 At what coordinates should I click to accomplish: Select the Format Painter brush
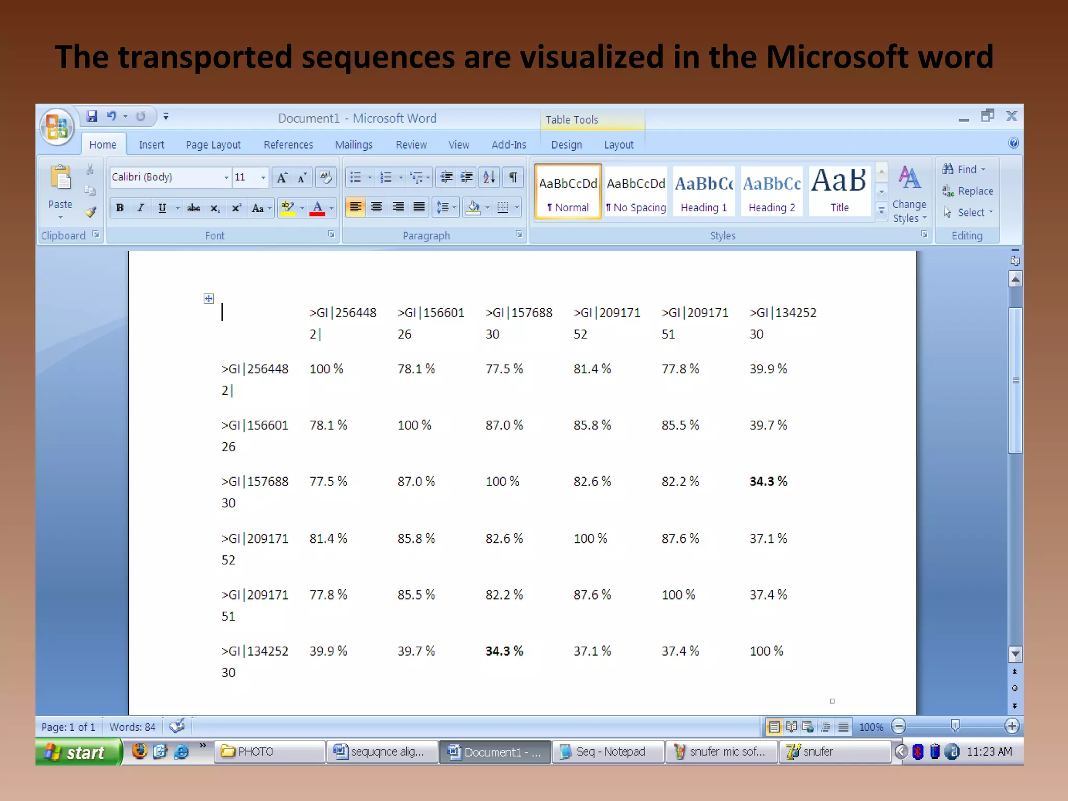point(91,212)
